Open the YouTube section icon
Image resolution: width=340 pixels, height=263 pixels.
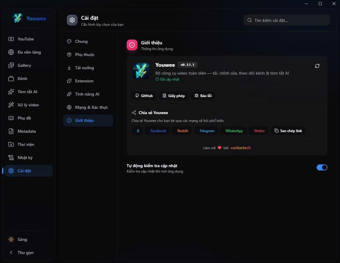click(11, 39)
